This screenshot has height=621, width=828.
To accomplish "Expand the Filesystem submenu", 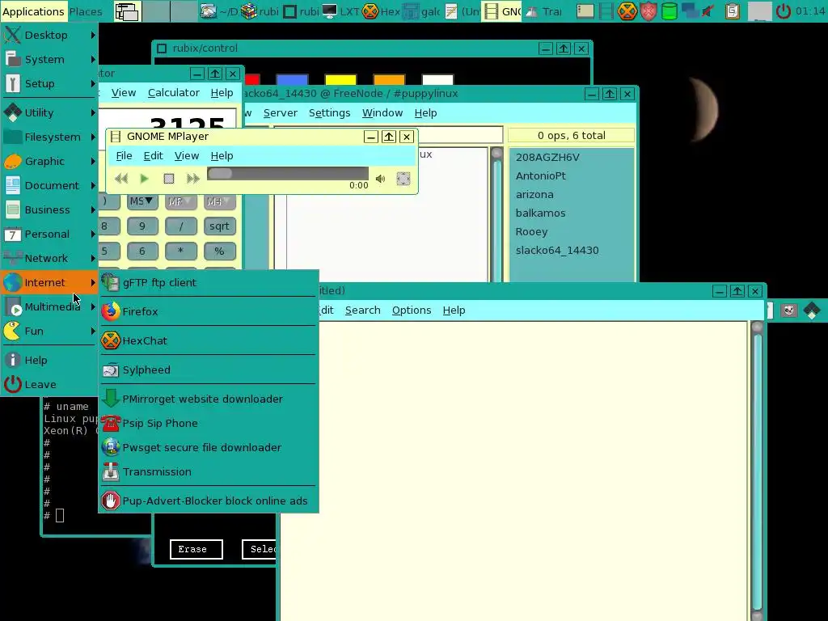I will tap(49, 137).
